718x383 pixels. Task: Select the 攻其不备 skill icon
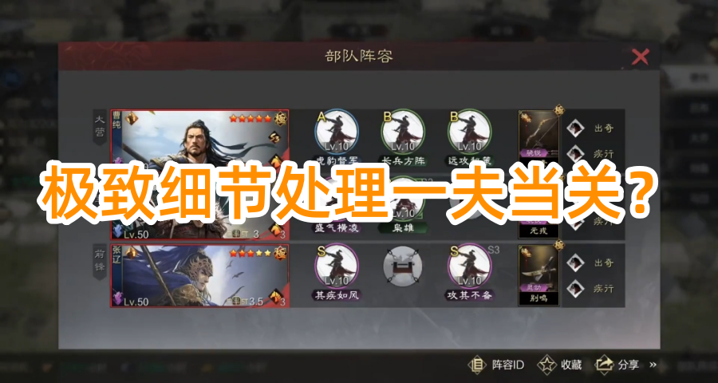pyautogui.click(x=469, y=267)
